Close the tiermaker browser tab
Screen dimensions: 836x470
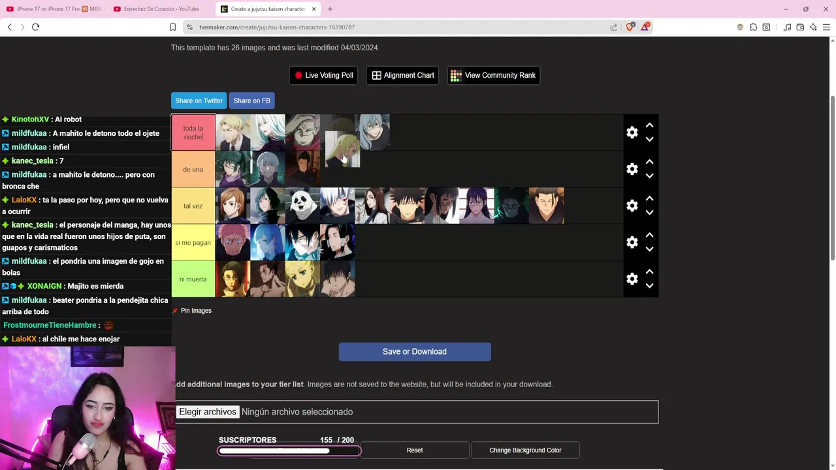313,9
